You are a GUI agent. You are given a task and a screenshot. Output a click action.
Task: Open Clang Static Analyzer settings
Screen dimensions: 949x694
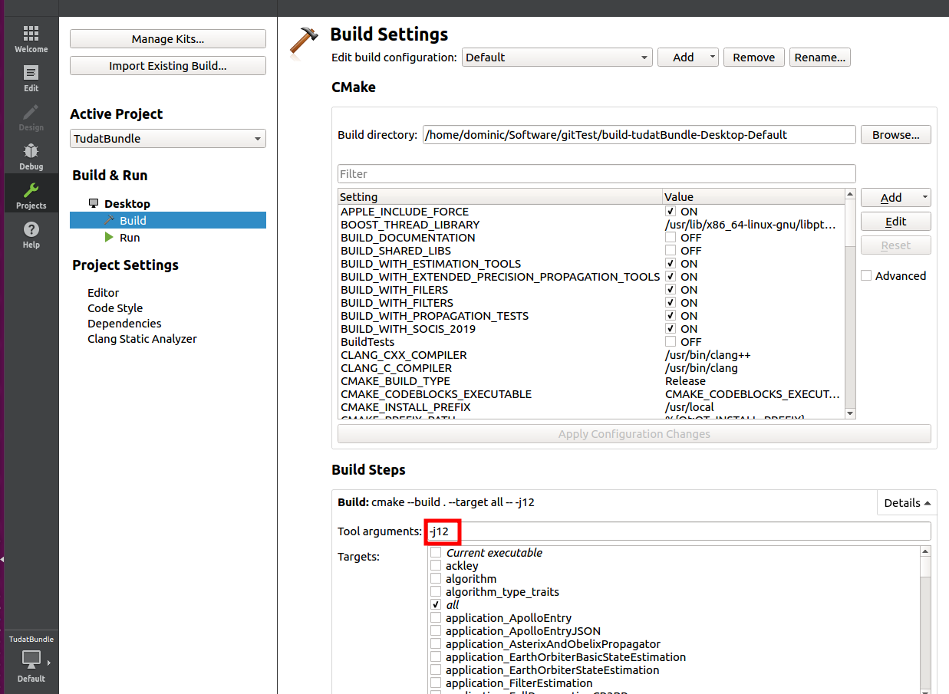coord(142,339)
